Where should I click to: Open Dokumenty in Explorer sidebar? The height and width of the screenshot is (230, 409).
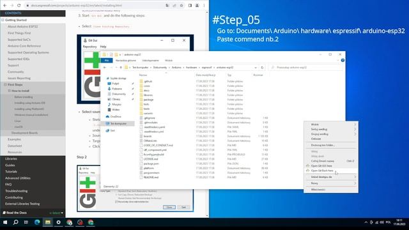(x=119, y=94)
